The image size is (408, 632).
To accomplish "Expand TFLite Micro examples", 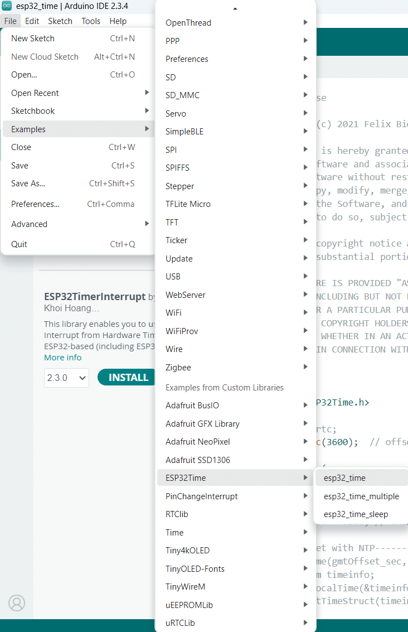I will [235, 204].
